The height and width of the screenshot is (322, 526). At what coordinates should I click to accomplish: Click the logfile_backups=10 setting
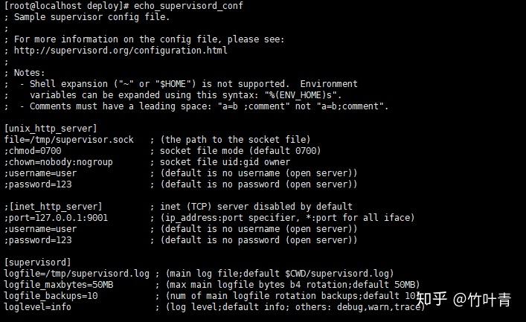click(x=51, y=296)
